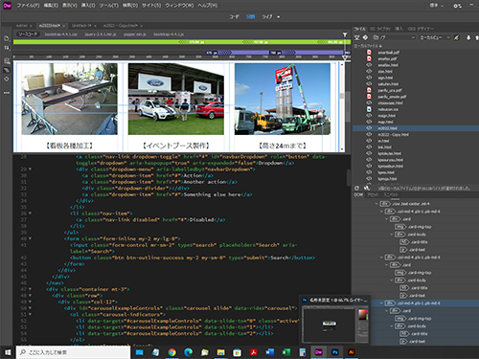
Task: Open the サイト(S) menu
Action: 151,6
